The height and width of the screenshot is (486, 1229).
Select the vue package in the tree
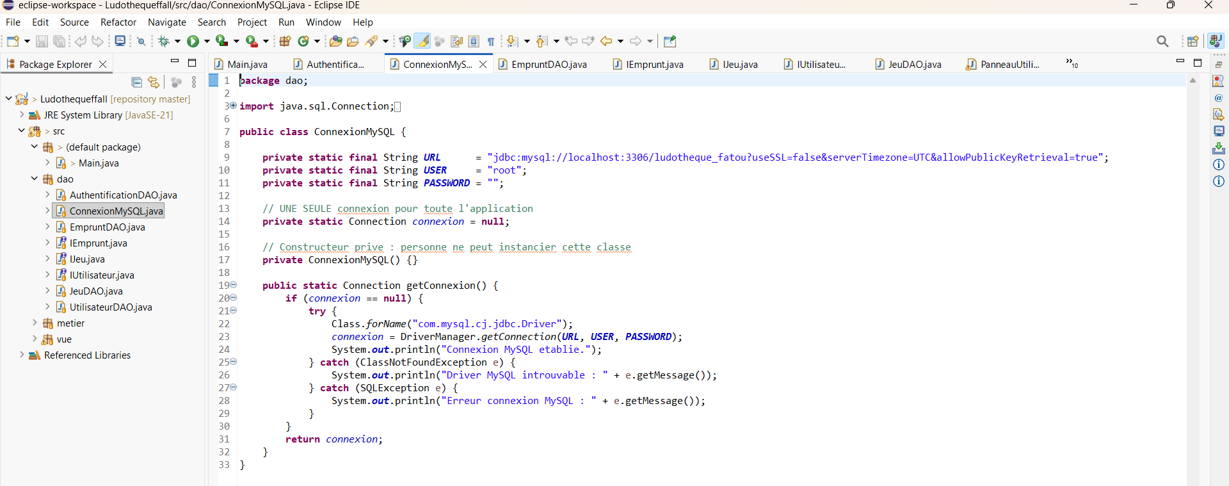point(64,339)
